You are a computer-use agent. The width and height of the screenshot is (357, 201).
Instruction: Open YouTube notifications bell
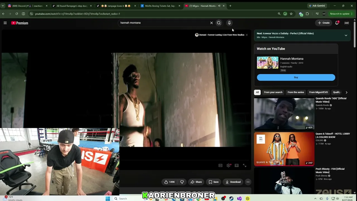337,23
